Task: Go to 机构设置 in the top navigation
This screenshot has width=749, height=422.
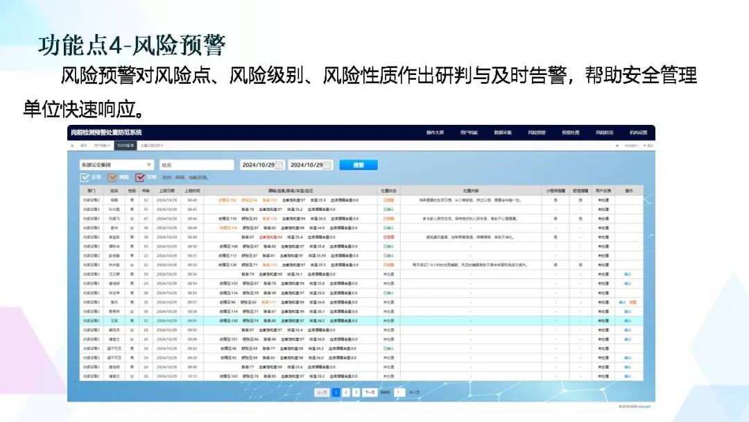Action: [x=638, y=132]
